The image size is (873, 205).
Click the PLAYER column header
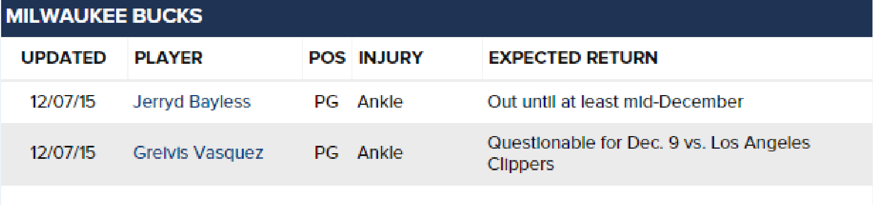(168, 58)
